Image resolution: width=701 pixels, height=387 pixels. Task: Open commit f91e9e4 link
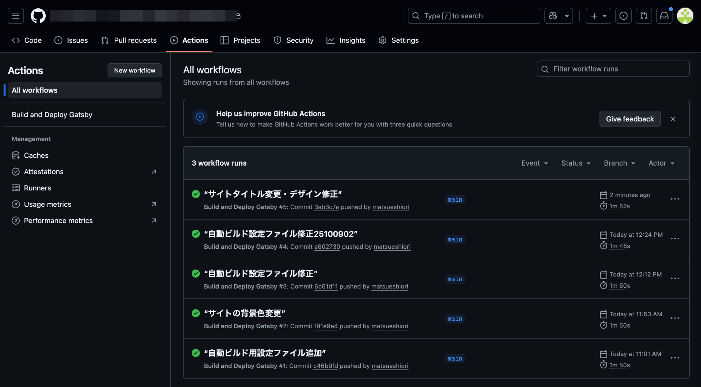pyautogui.click(x=326, y=326)
